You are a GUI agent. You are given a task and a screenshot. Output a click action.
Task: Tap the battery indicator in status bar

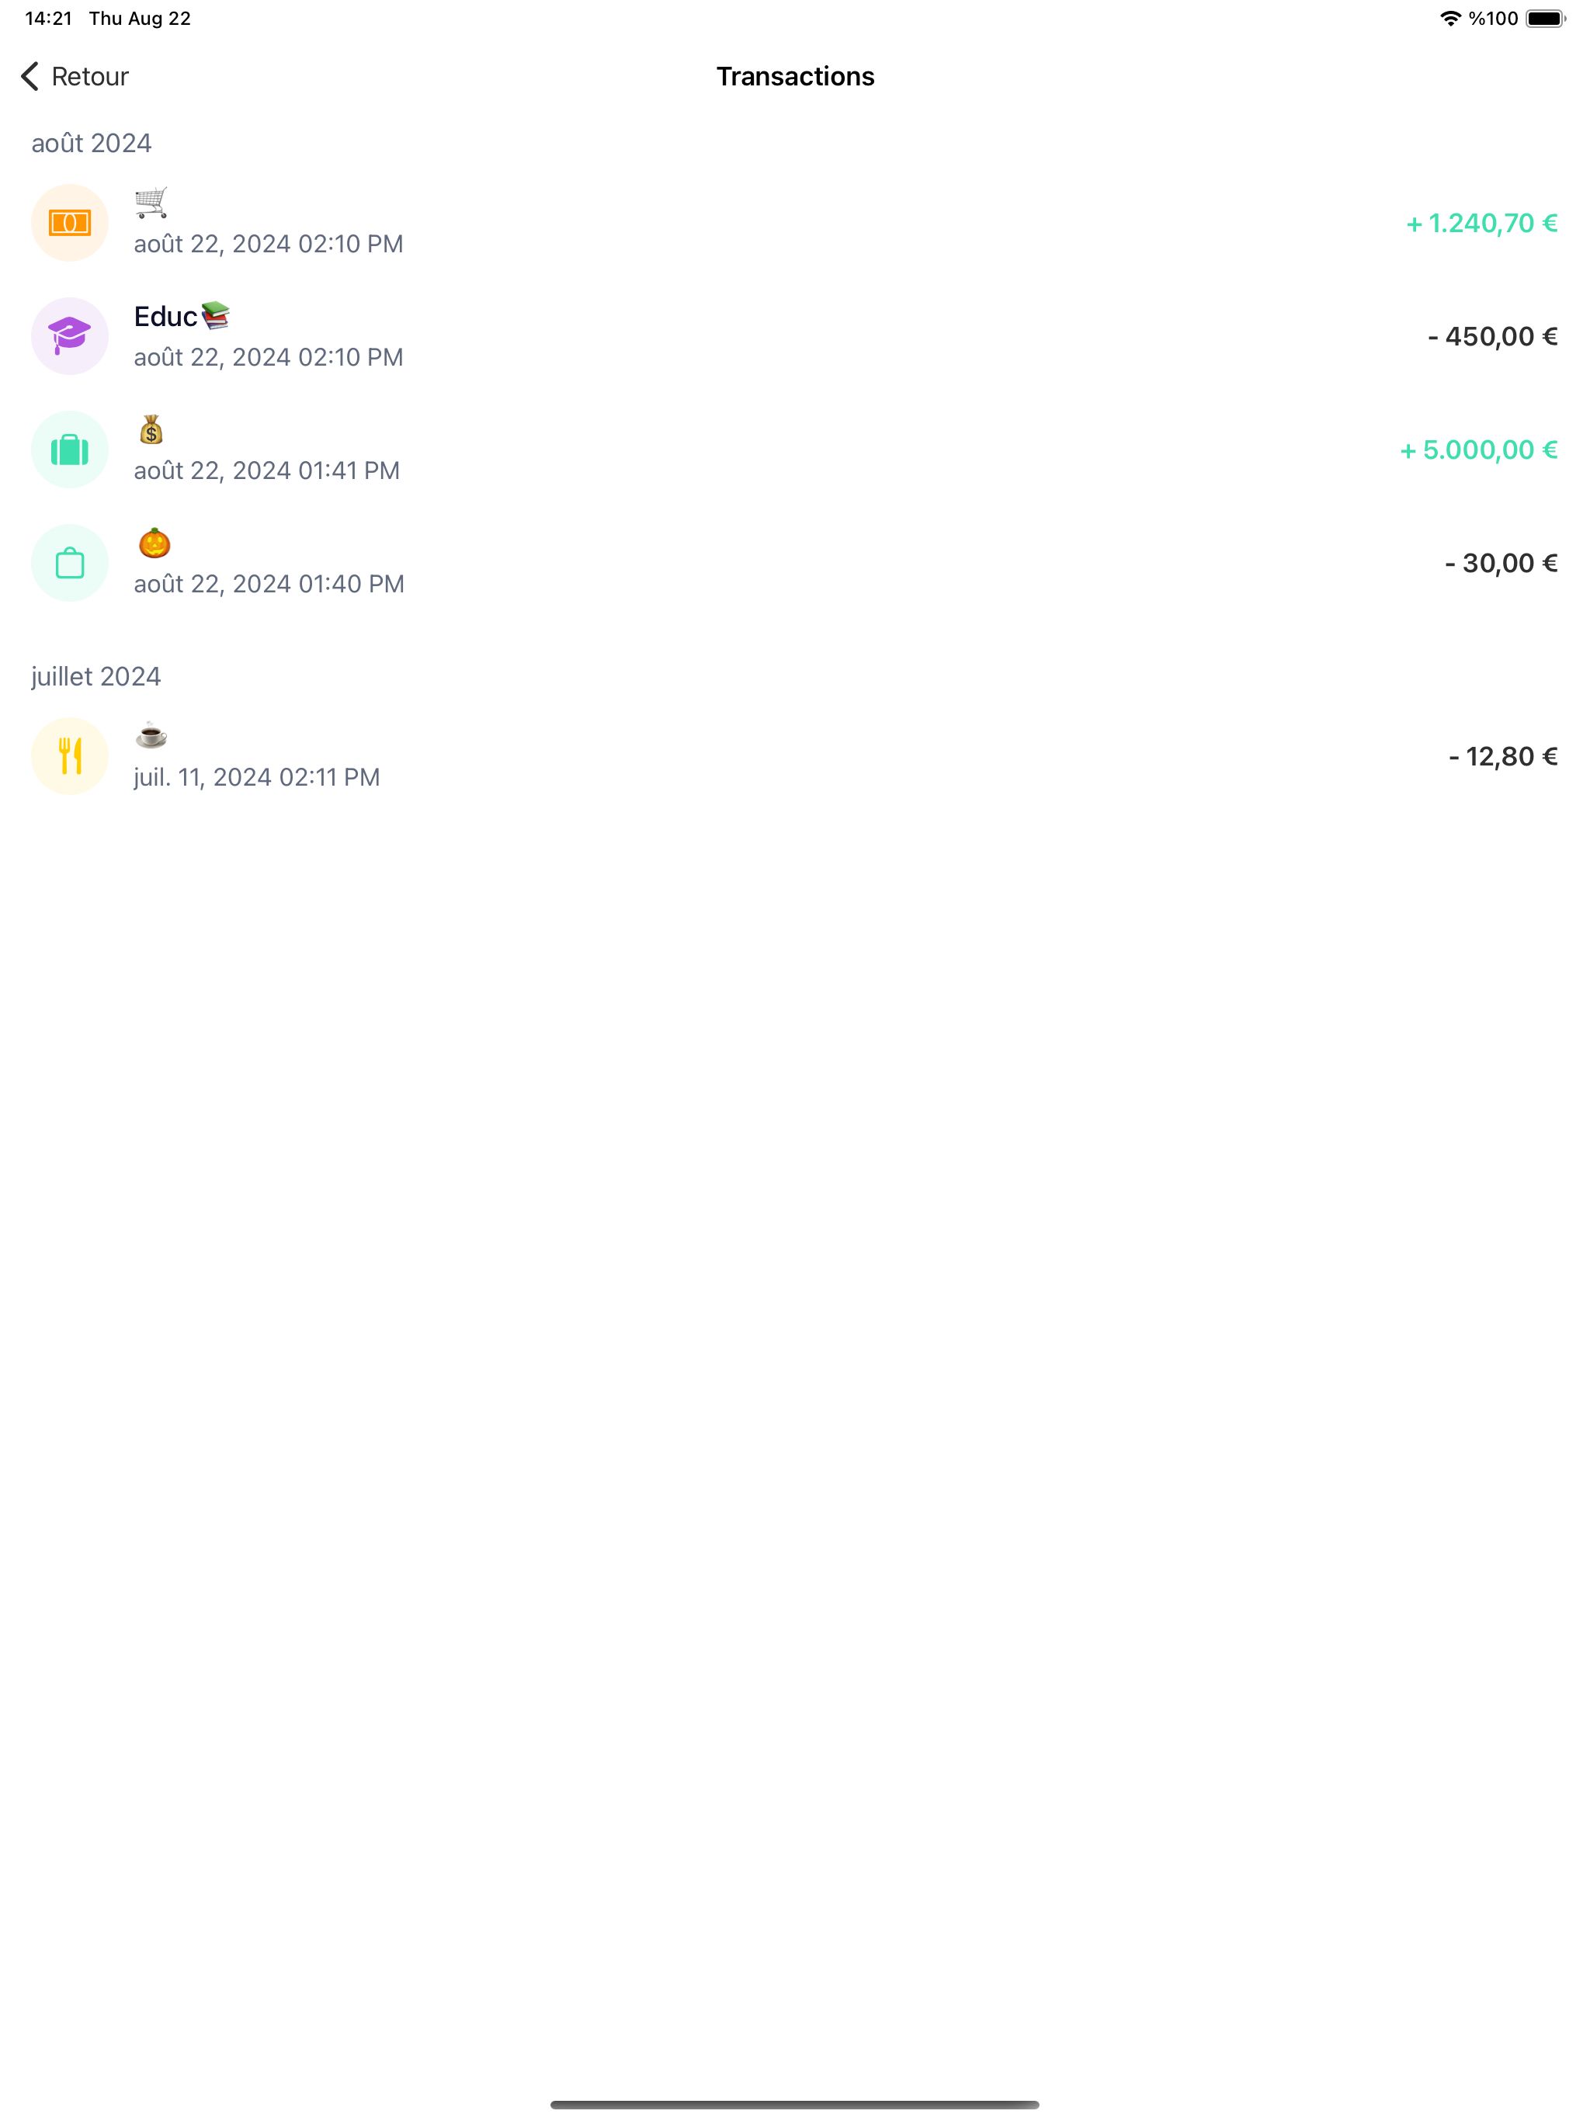tap(1545, 18)
